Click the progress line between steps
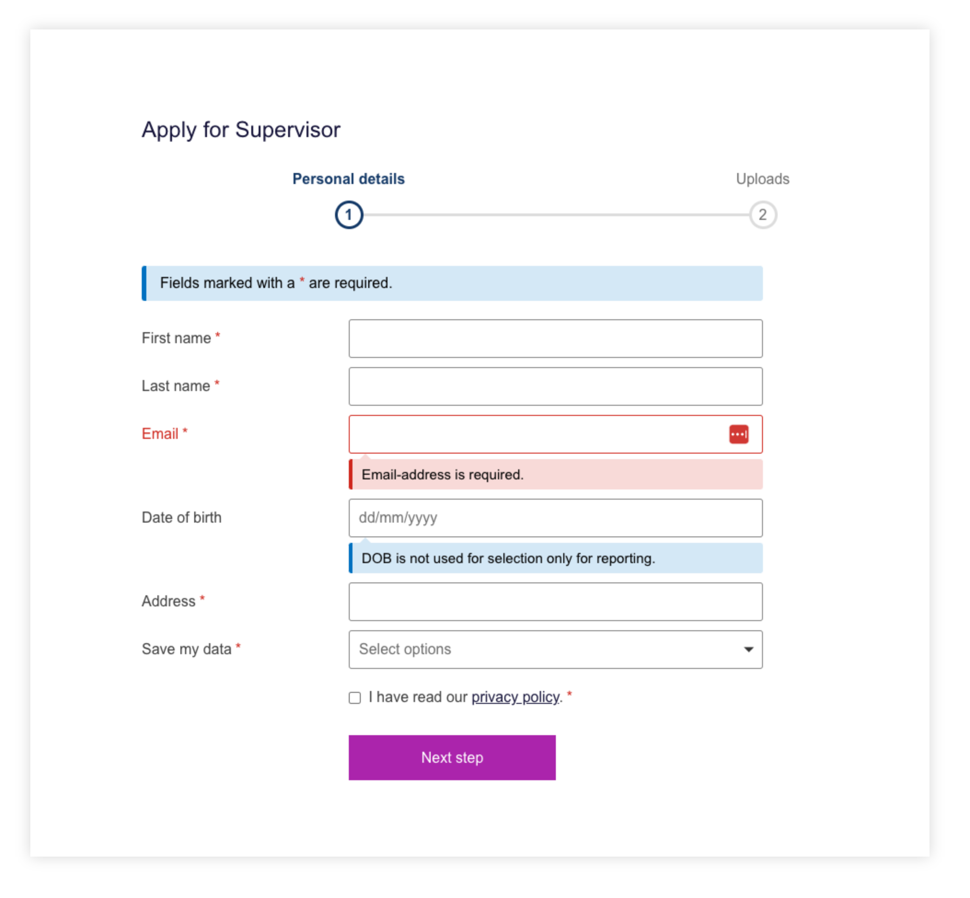This screenshot has height=898, width=970. [x=555, y=215]
